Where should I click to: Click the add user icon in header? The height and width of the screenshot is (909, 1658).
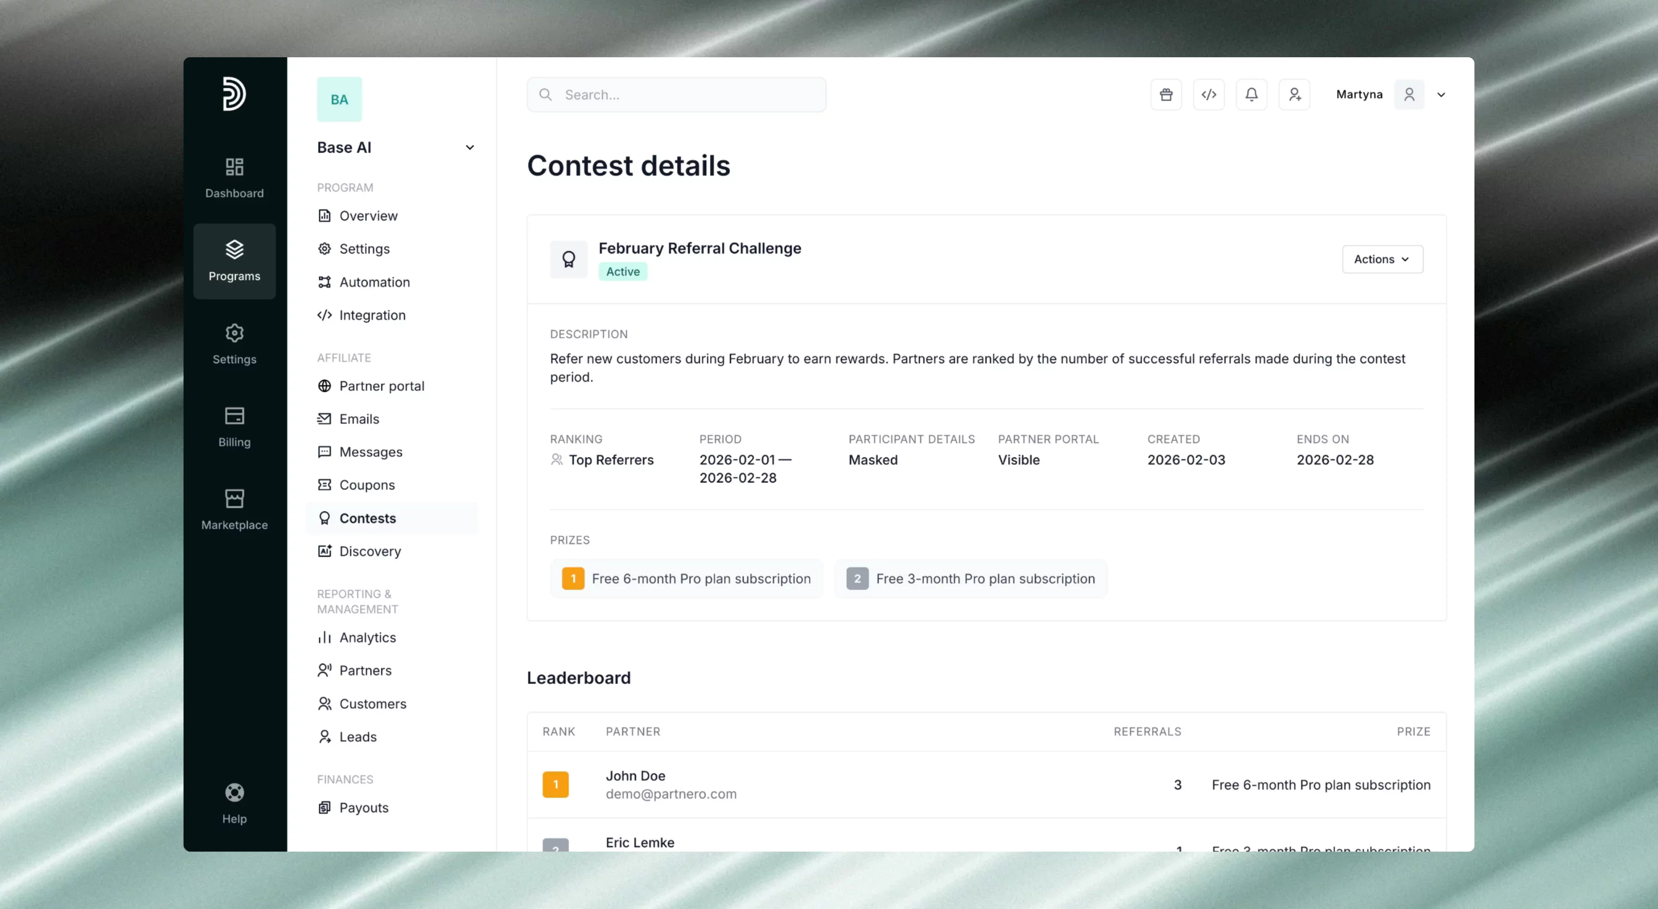pos(1293,95)
